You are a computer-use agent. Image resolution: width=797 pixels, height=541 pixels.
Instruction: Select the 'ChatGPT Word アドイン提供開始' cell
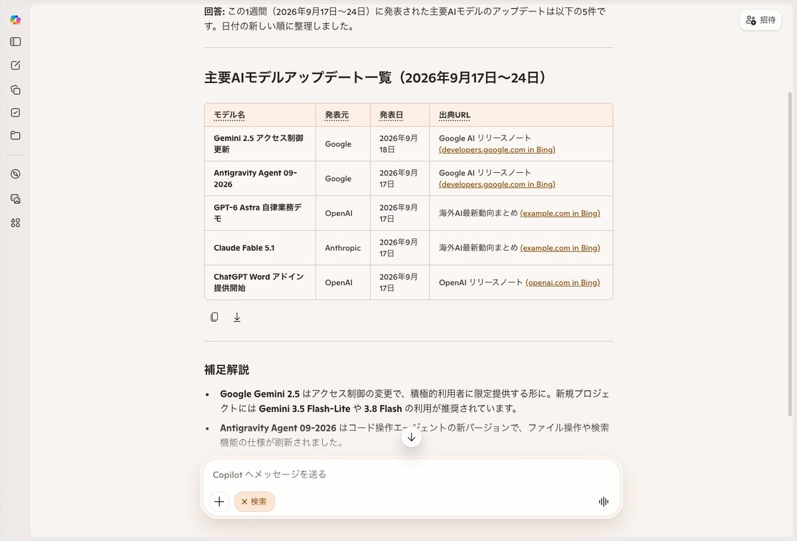tap(260, 282)
